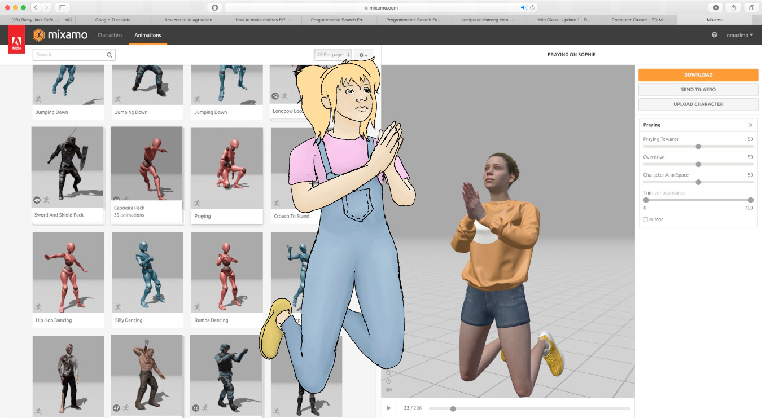Viewport: 762px width, 418px height.
Task: Mute audio from the Rainy Jazz Cafe tab
Action: click(x=67, y=20)
